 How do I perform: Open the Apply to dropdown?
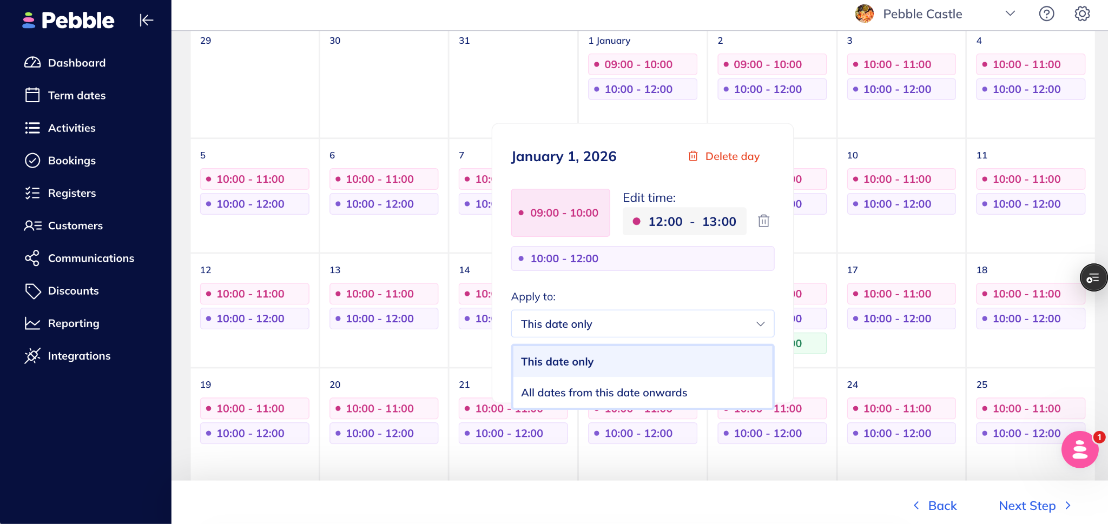coord(642,324)
